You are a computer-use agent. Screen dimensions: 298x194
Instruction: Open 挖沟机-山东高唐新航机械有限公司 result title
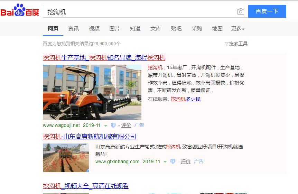[x=90, y=136]
